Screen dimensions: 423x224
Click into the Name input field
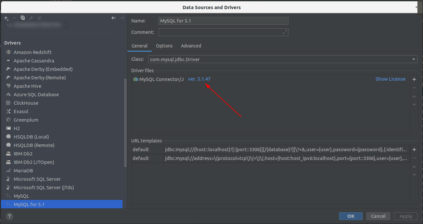coord(224,21)
